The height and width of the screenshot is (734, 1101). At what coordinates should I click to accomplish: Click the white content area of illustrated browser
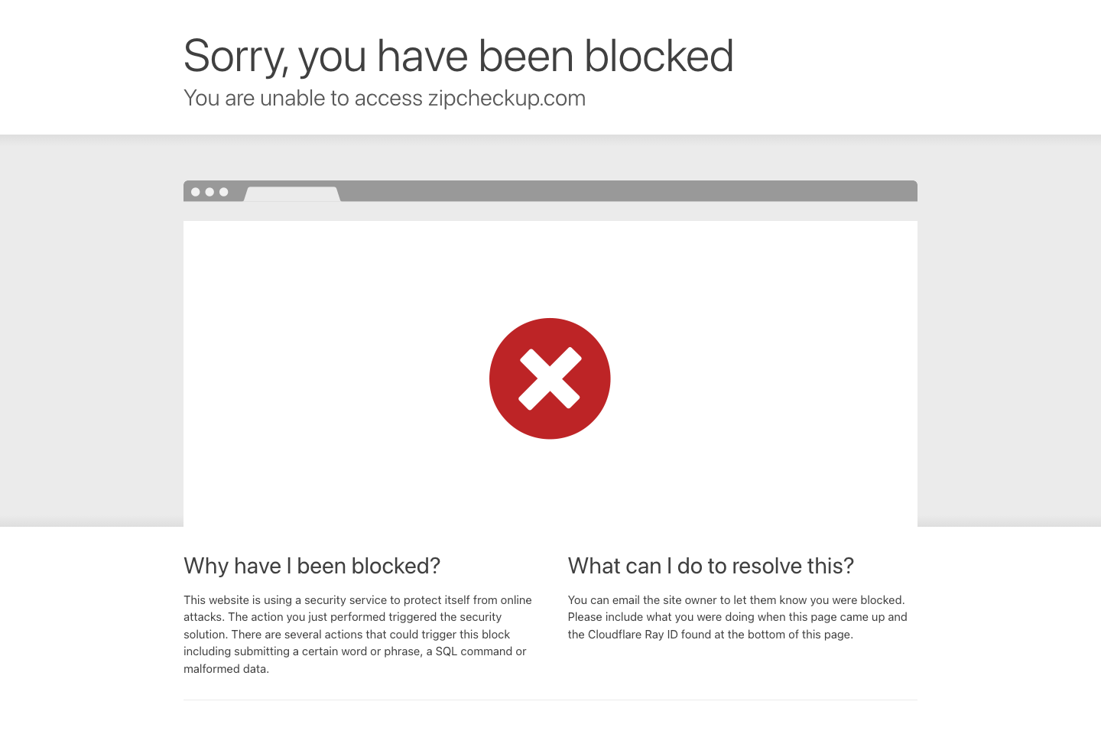pyautogui.click(x=550, y=374)
